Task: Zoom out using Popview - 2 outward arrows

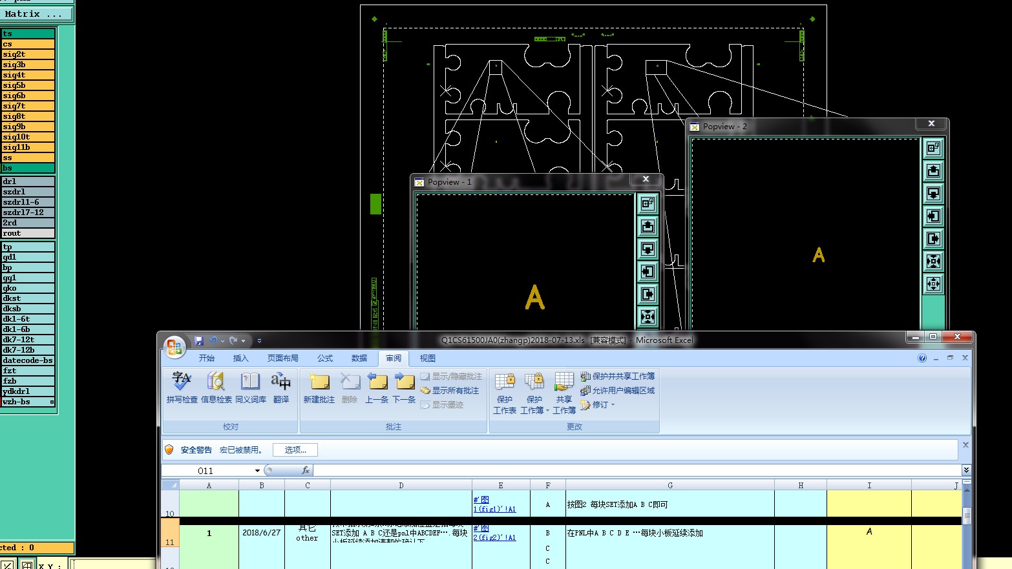Action: tap(933, 284)
